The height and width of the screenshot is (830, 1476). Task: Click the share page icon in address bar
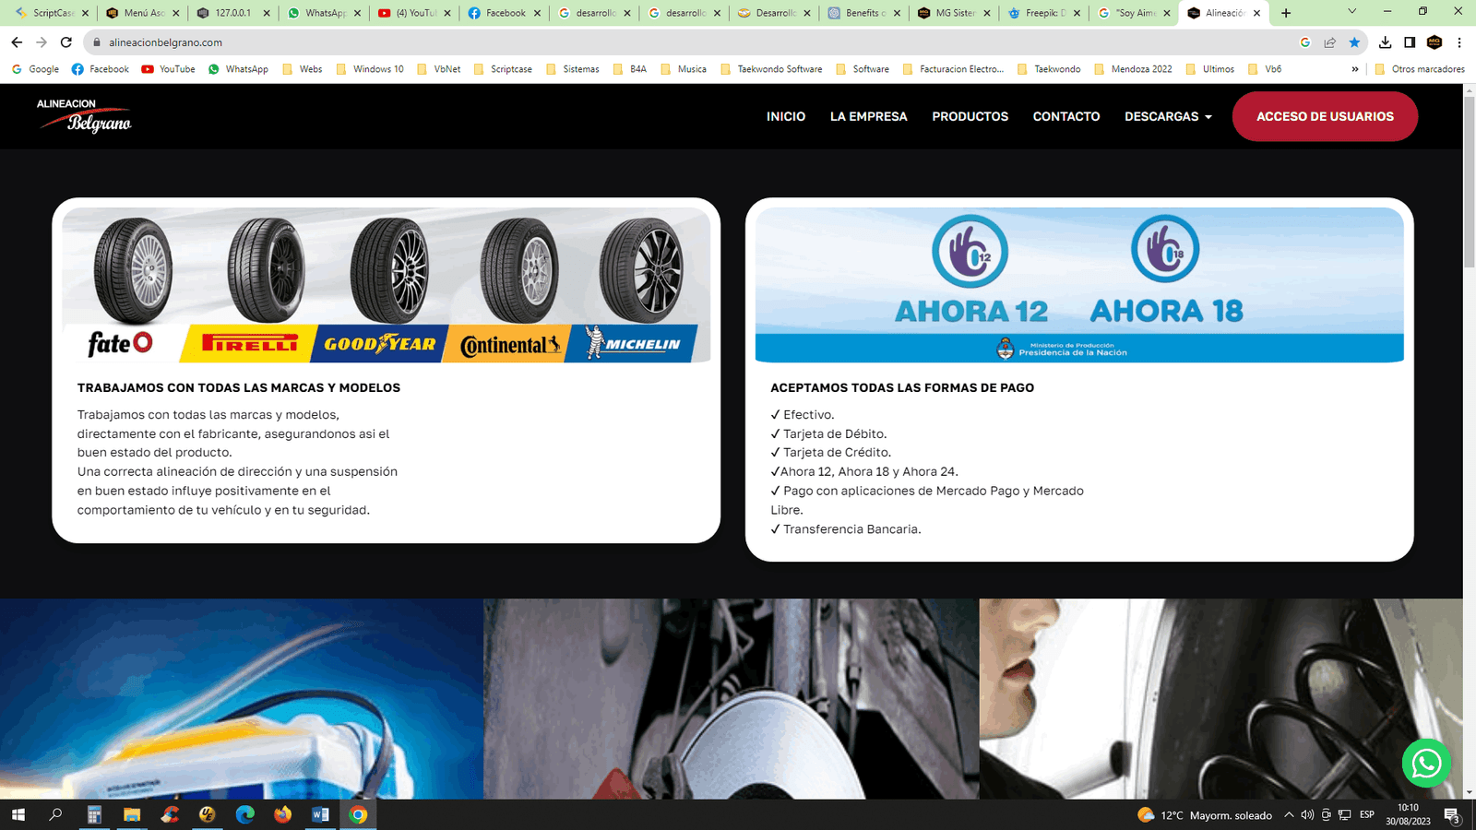[1329, 42]
